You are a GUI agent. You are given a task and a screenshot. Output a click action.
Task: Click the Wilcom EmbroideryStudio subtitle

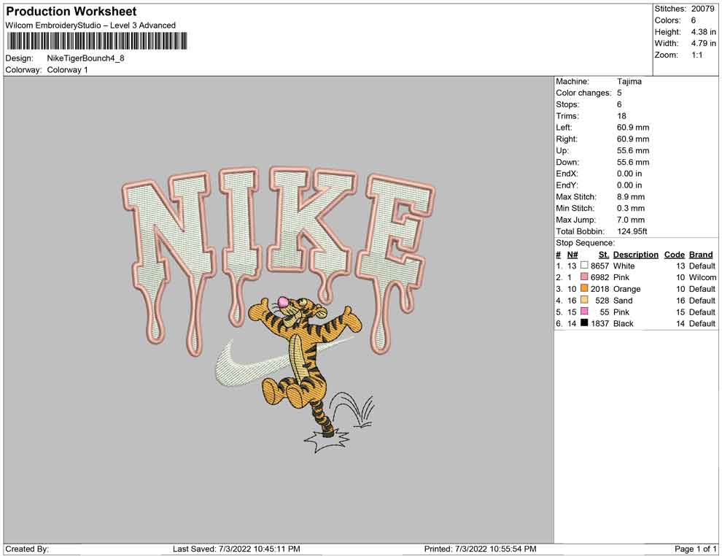[x=90, y=26]
